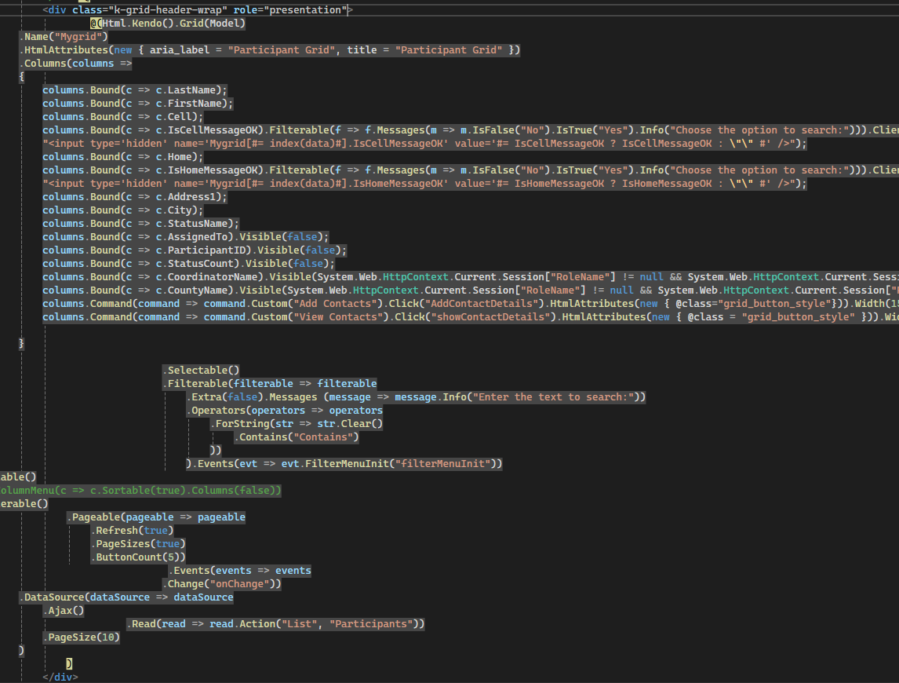Click the .Refresh(true) pageable option
899x683 pixels.
[x=132, y=530]
